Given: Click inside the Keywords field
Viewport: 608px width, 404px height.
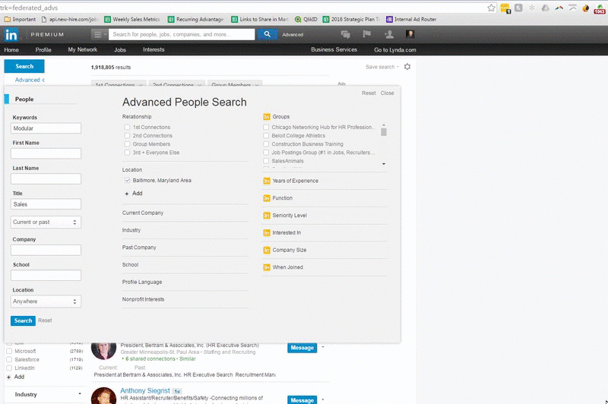Looking at the screenshot, I should [x=46, y=128].
